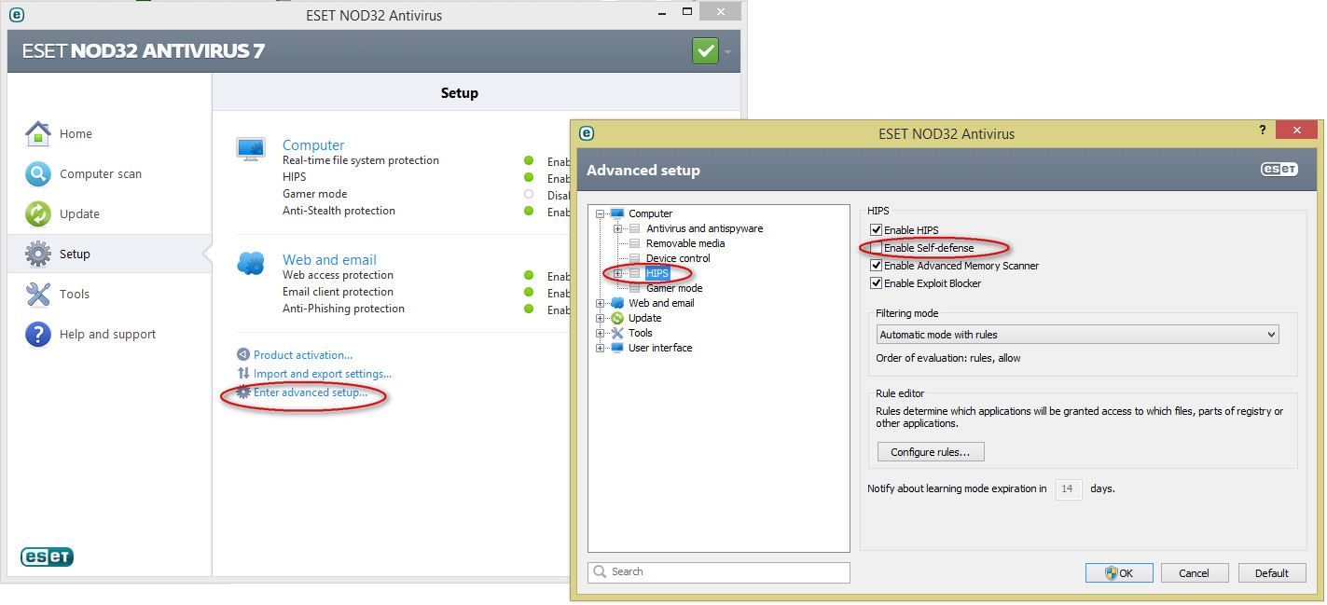Expand the Web and email tree node
The width and height of the screenshot is (1327, 605).
[601, 303]
